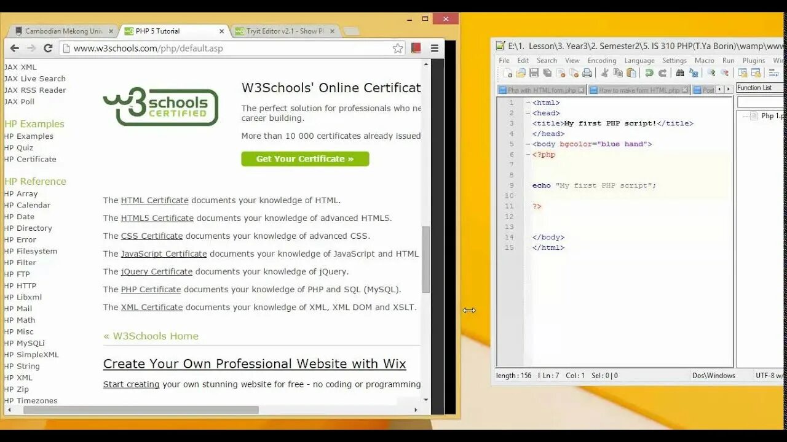
Task: Click Start creating Wix link
Action: (x=131, y=384)
